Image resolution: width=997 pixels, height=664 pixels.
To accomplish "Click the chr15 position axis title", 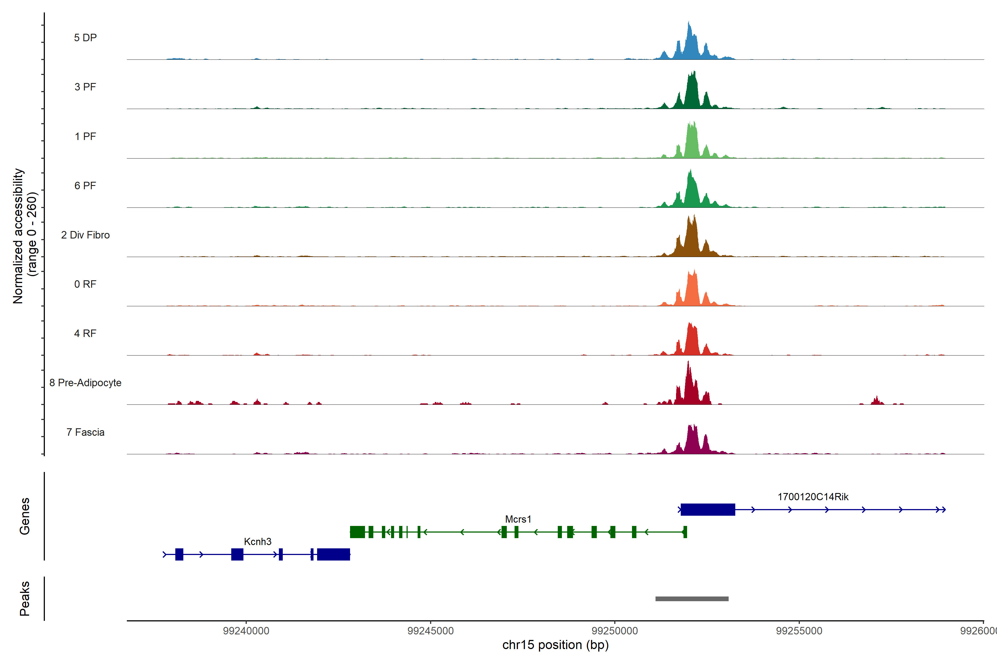I will pos(555,645).
